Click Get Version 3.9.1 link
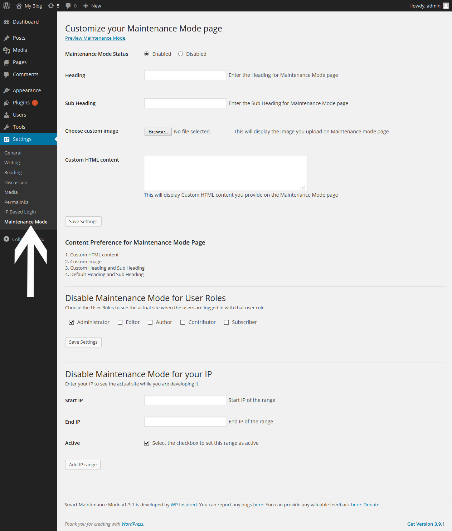The image size is (452, 531). coord(426,524)
